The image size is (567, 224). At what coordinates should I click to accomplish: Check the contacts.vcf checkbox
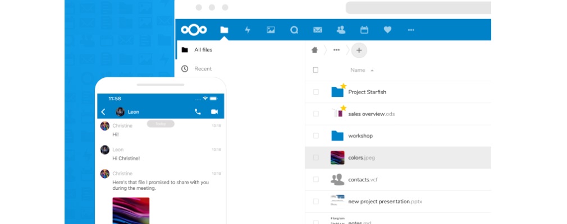(x=315, y=179)
